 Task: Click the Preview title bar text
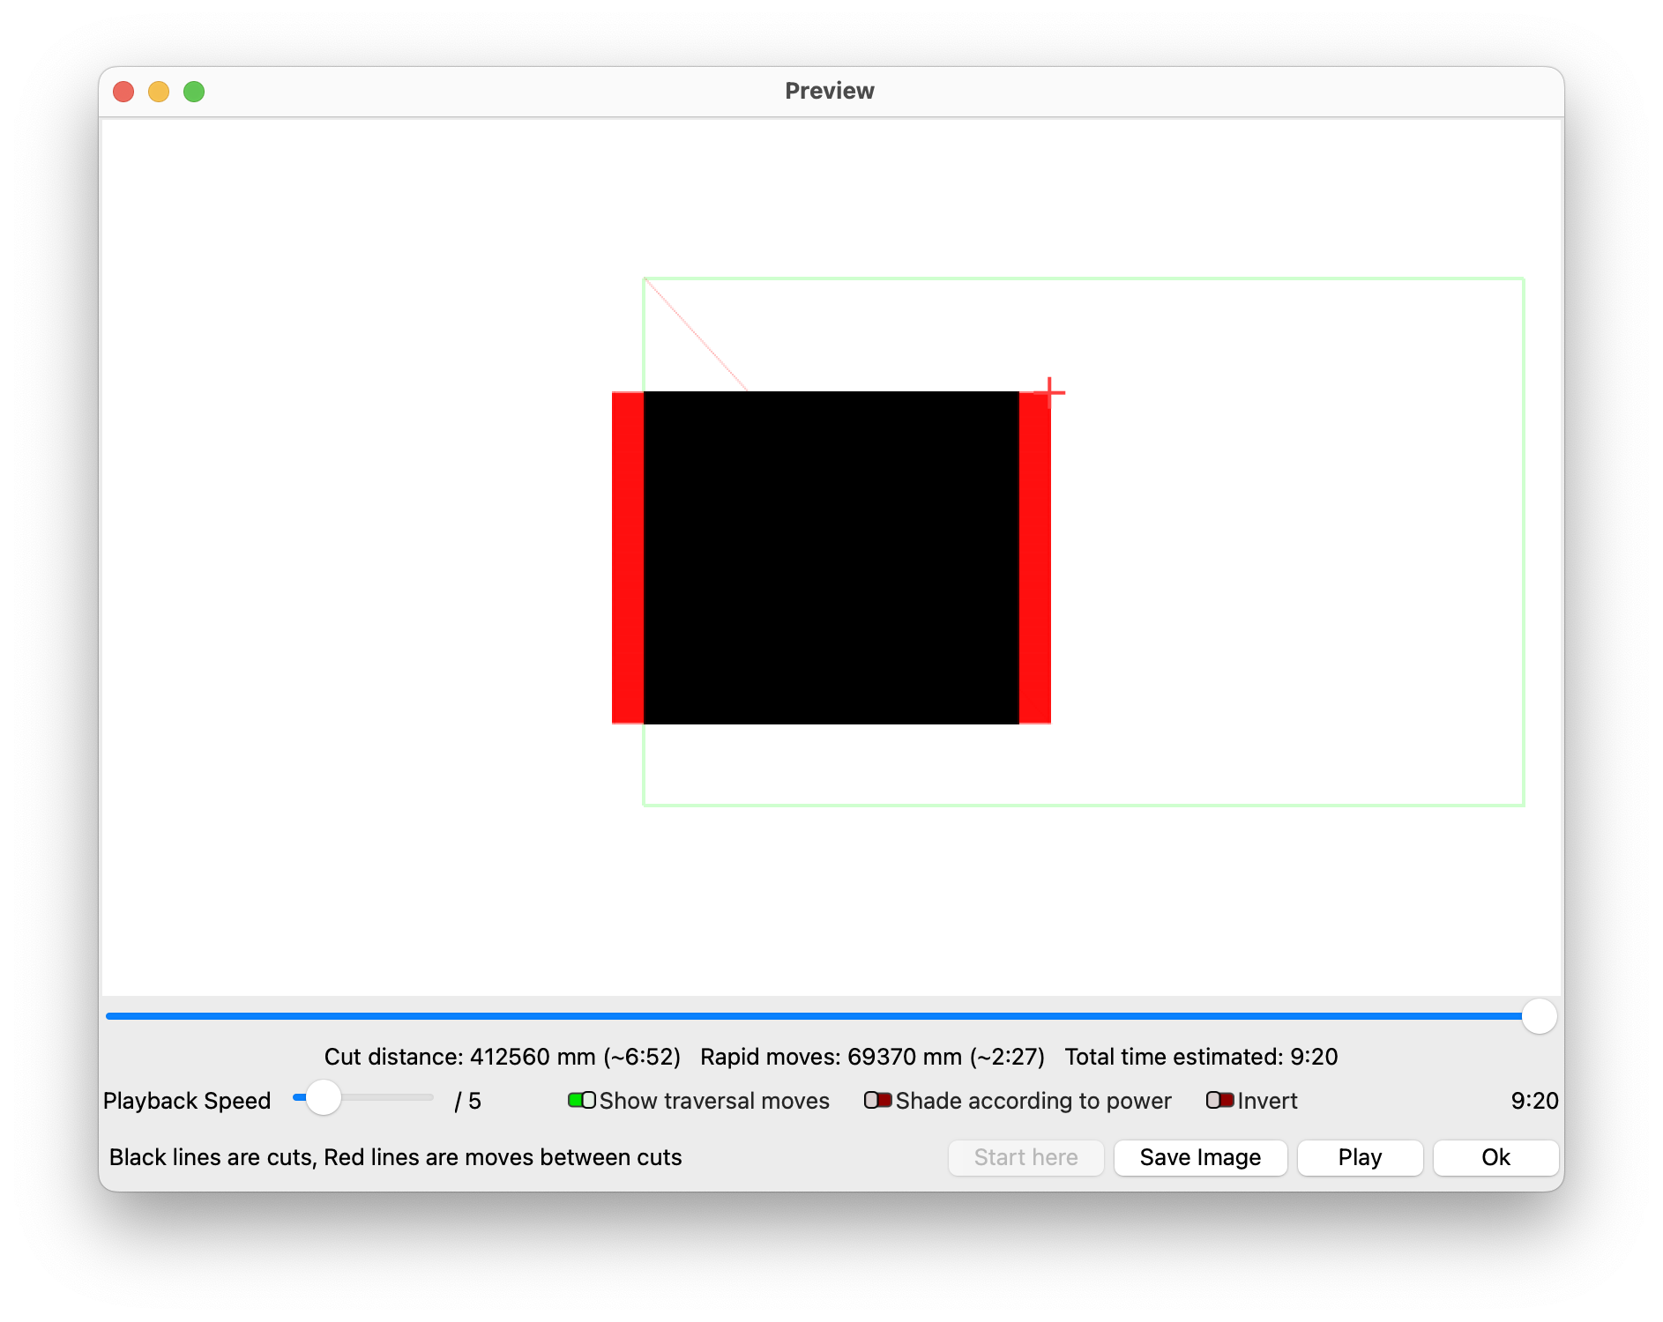point(829,91)
